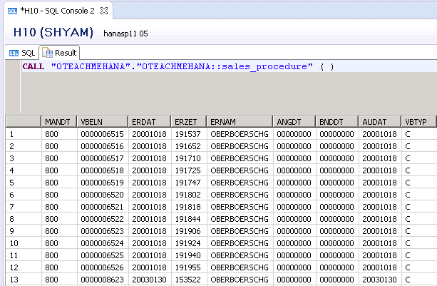Select row number 10 header

click(x=24, y=243)
